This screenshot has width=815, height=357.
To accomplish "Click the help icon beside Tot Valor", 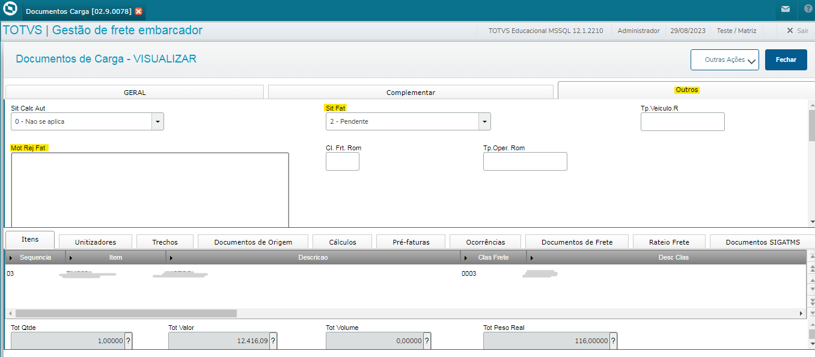I will tap(273, 341).
